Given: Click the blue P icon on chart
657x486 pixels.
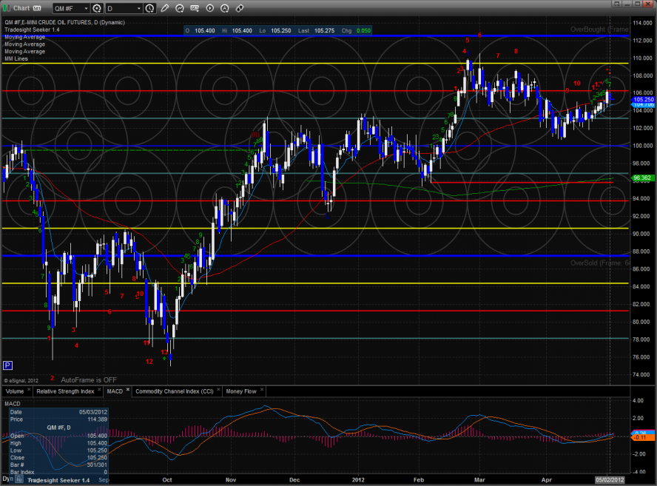Looking at the screenshot, I should 8,365.
